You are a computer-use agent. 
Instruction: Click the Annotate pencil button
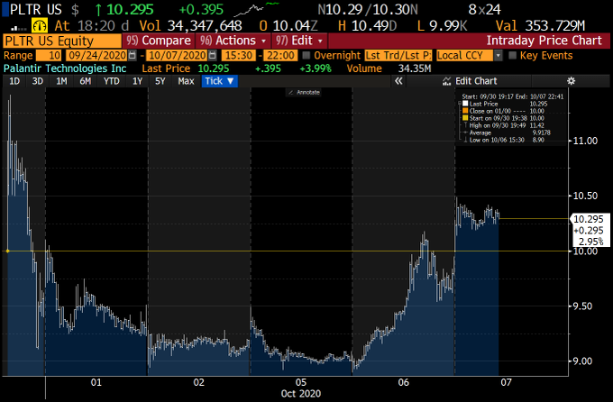pos(305,92)
